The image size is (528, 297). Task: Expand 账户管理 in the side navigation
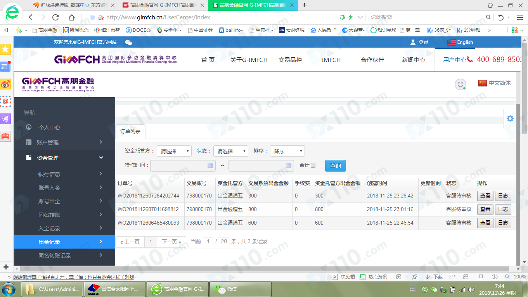(x=65, y=142)
